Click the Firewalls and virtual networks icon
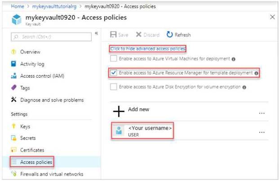 point(14,173)
